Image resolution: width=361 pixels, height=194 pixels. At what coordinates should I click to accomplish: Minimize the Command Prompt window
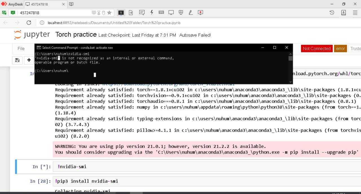click(x=262, y=48)
